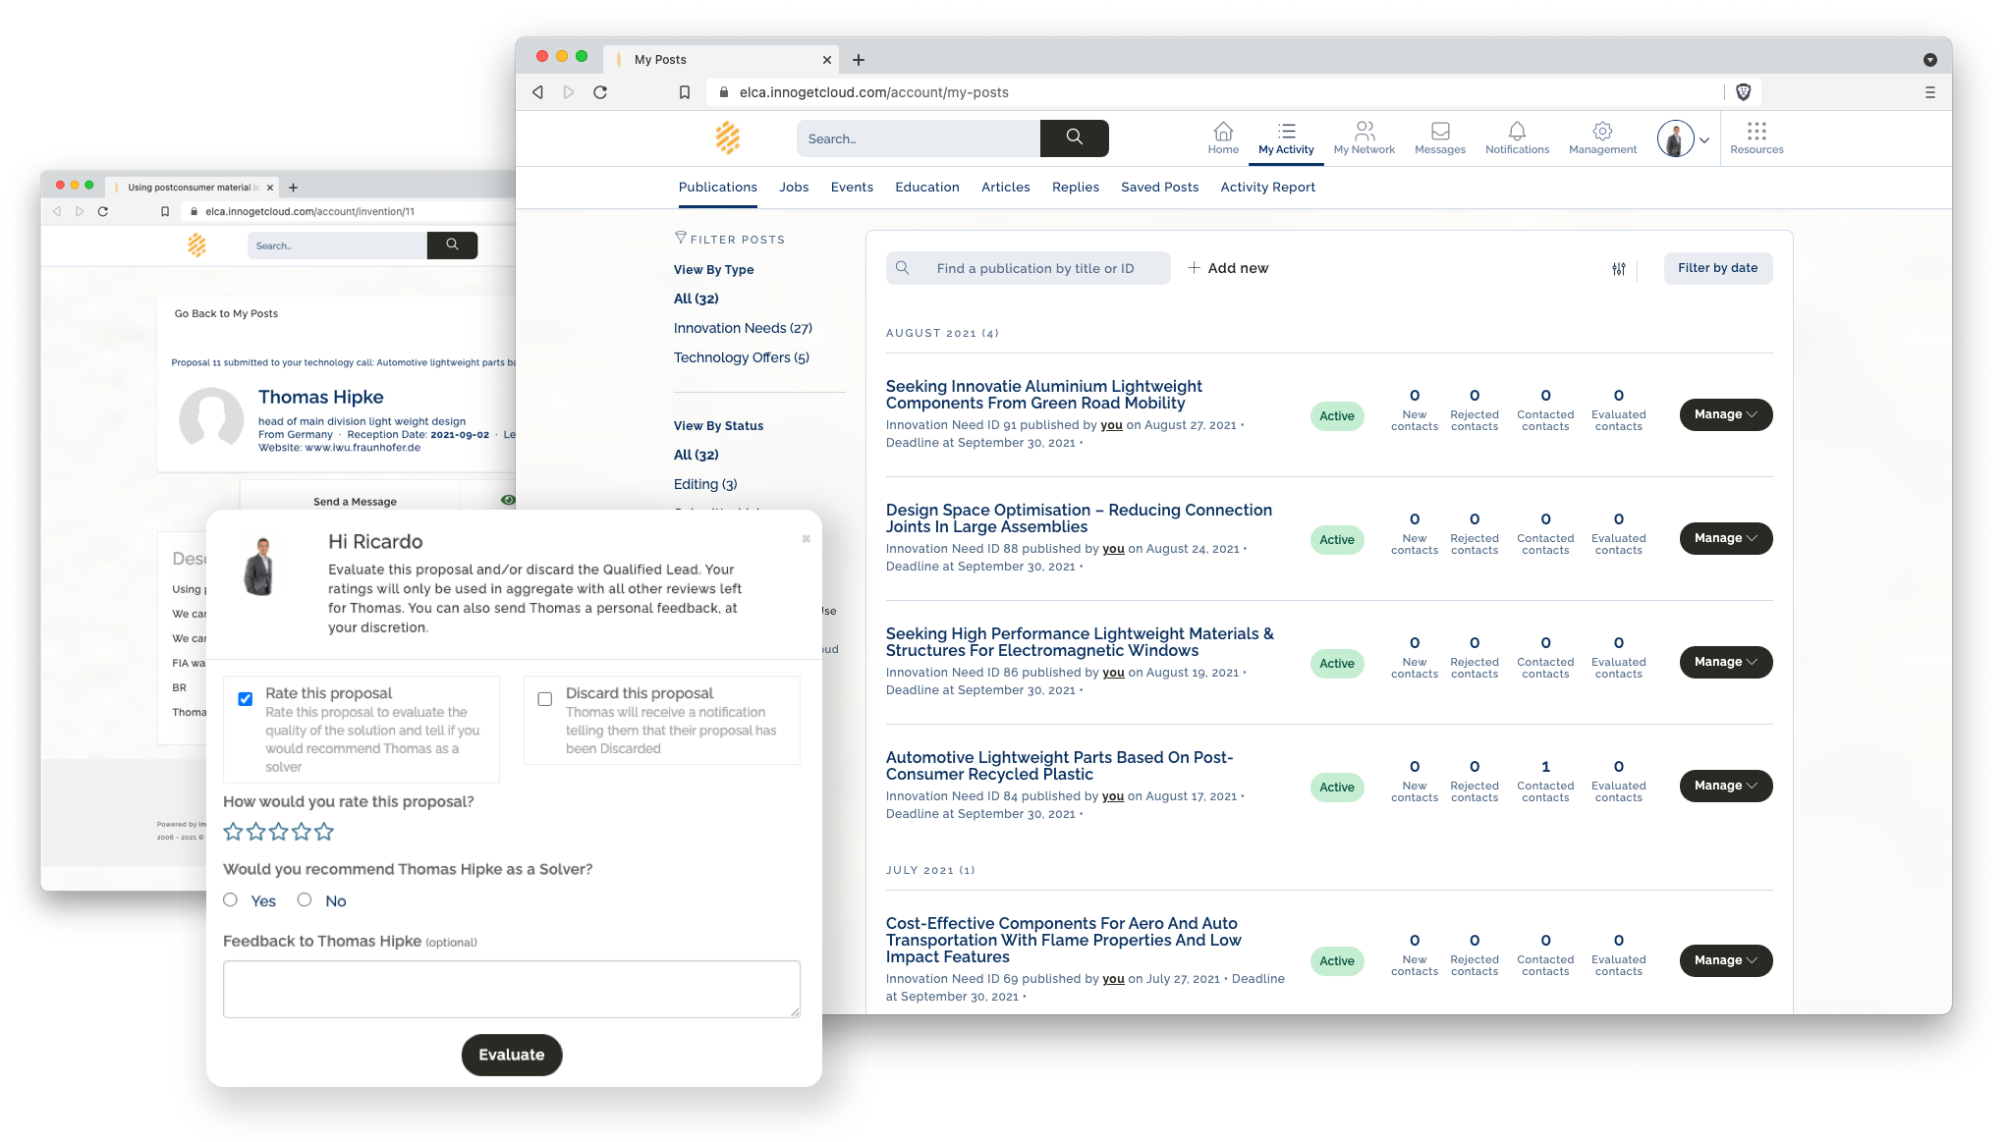Click Innoget logo in background invention window
2007x1142 pixels.
[196, 245]
